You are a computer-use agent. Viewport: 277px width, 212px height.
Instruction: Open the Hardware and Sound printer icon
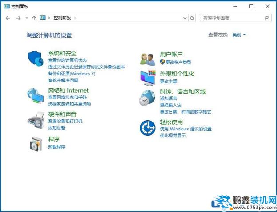(36, 120)
